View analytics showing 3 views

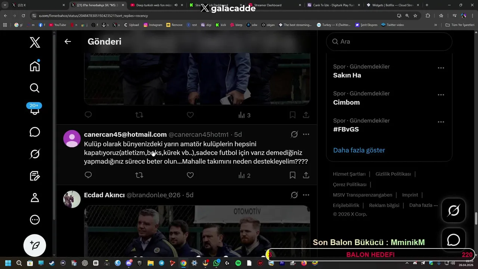pyautogui.click(x=245, y=115)
